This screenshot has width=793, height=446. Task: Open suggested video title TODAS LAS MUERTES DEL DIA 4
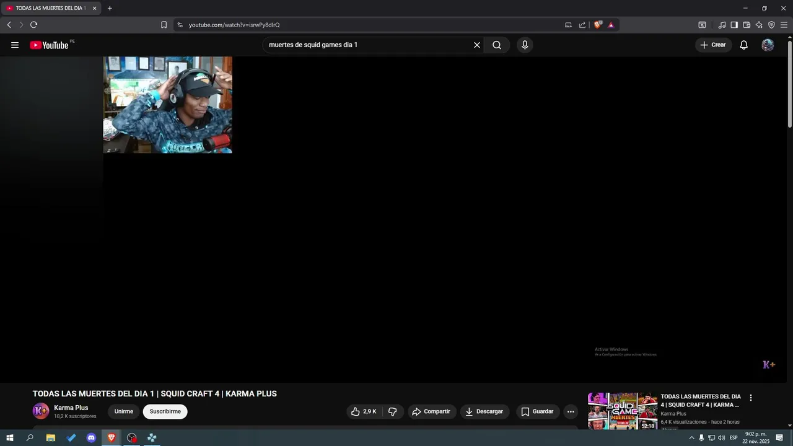point(701,400)
